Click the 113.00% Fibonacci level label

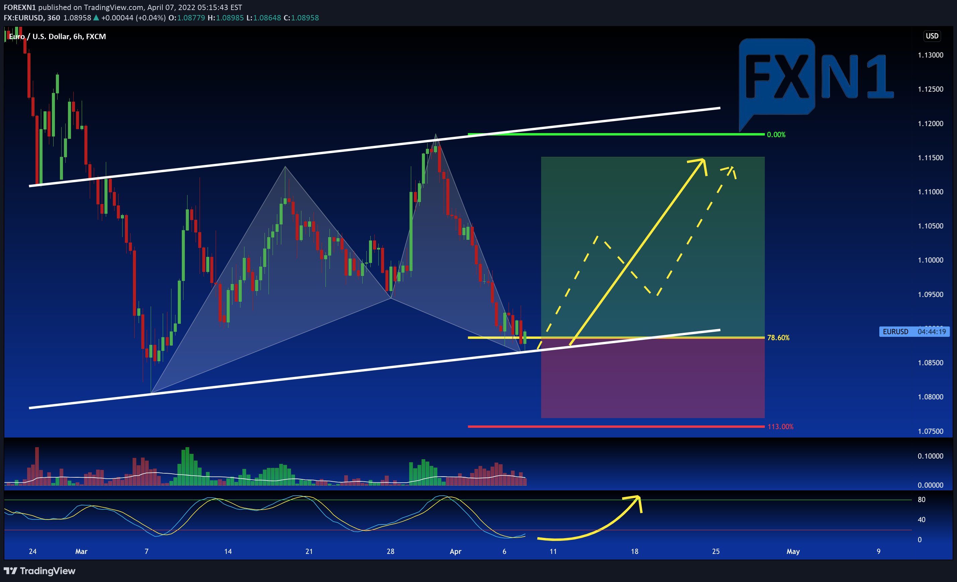pyautogui.click(x=780, y=426)
